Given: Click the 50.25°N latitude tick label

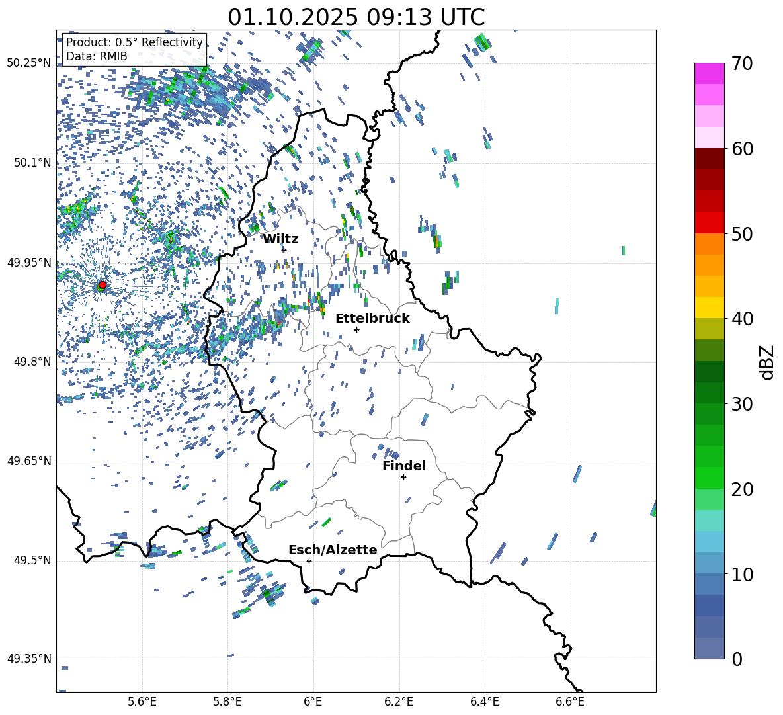Looking at the screenshot, I should [x=29, y=63].
